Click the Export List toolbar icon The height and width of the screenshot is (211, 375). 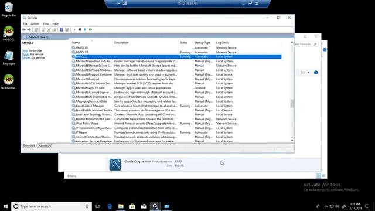click(x=54, y=30)
